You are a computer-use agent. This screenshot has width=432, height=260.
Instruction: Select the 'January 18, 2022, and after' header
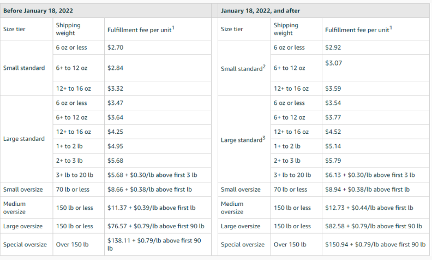pos(260,11)
